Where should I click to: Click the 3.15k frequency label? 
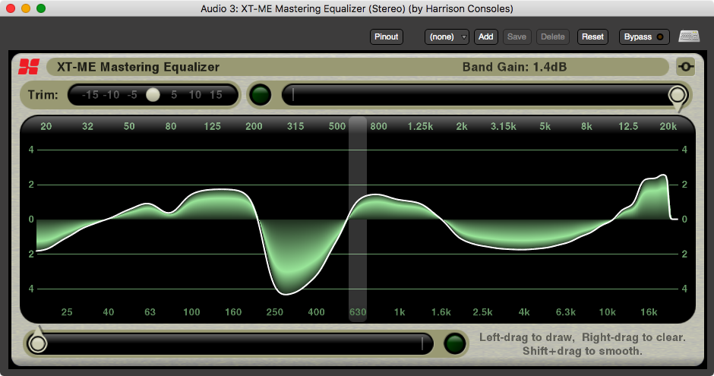(x=503, y=127)
